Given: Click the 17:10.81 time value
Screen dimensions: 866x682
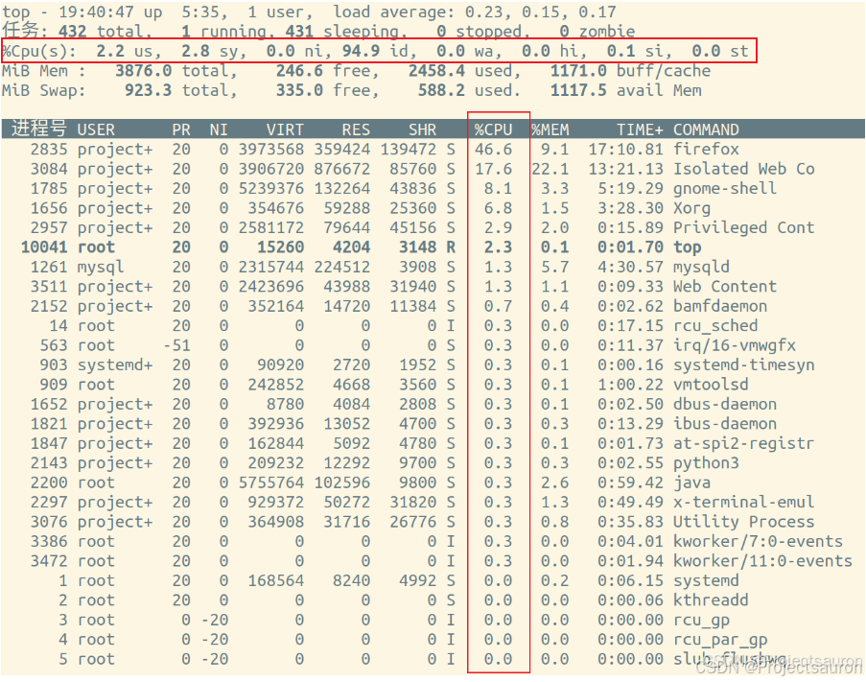Looking at the screenshot, I should click(625, 149).
